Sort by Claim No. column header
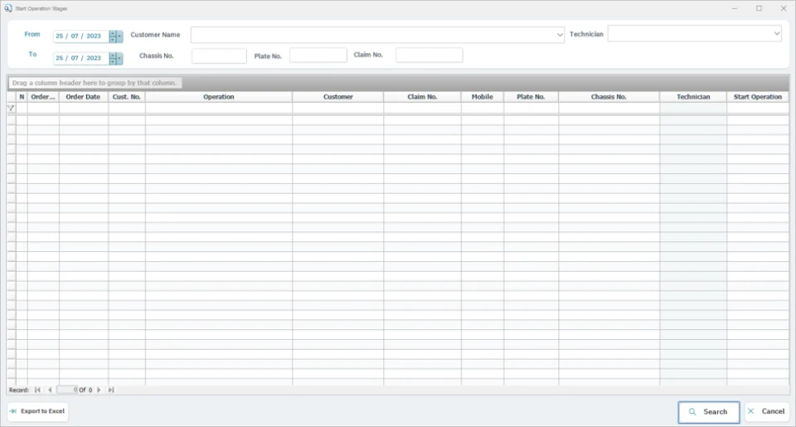 [x=422, y=96]
